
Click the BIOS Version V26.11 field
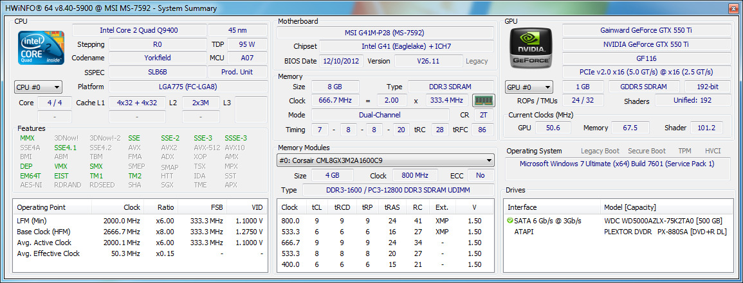(428, 61)
